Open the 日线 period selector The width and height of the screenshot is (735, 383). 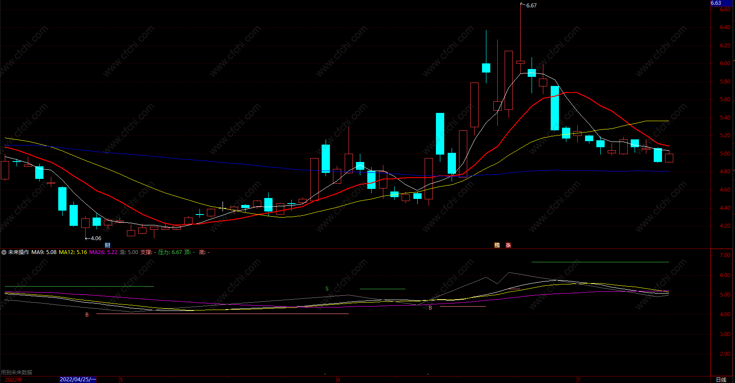click(721, 380)
